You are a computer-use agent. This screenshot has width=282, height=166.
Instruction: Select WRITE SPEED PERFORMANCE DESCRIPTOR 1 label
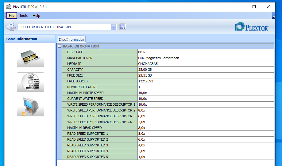(x=101, y=104)
